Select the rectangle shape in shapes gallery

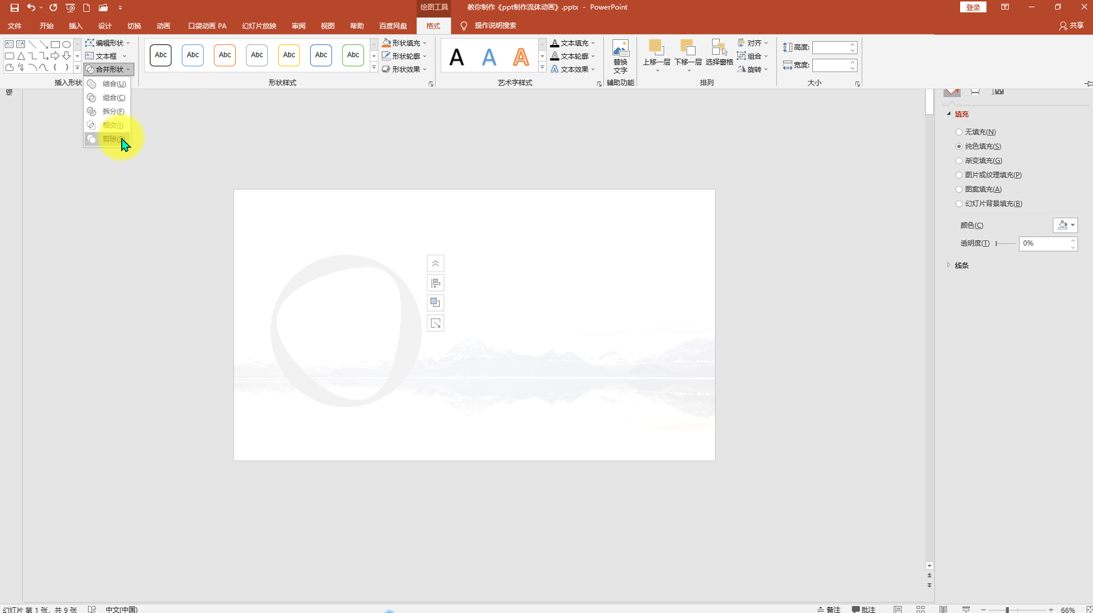coord(55,44)
